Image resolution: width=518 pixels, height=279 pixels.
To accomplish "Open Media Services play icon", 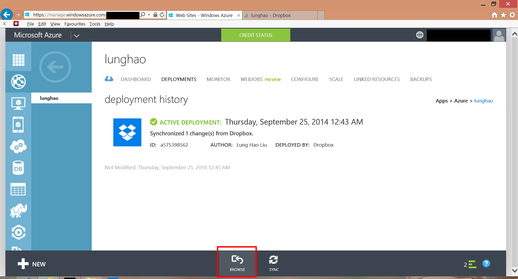I will [x=18, y=232].
